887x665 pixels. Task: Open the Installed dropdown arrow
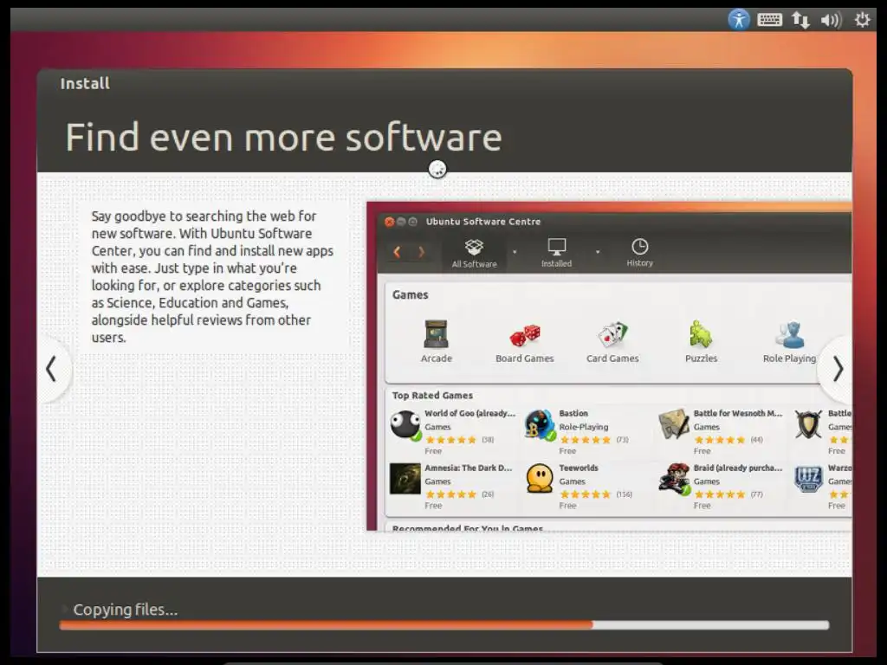(x=598, y=252)
